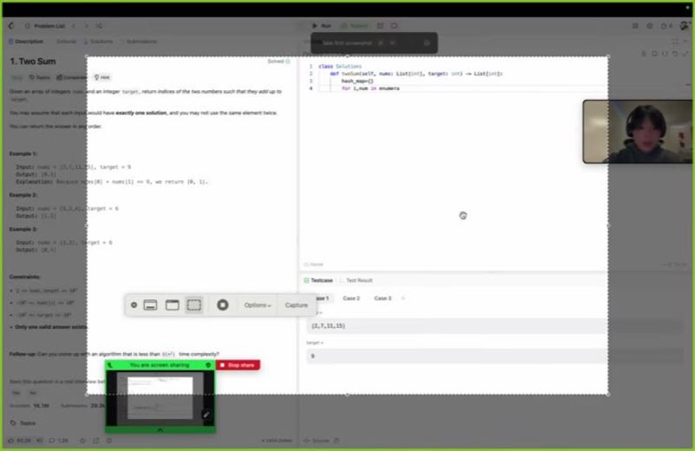Go back with the left chevron icon
This screenshot has height=451, width=695.
pyautogui.click(x=11, y=26)
